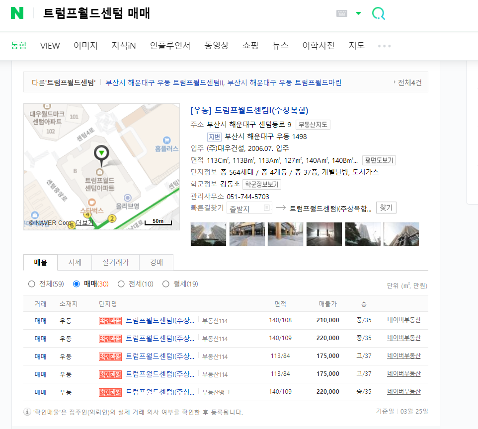Click the 평면도보기 button

379,160
